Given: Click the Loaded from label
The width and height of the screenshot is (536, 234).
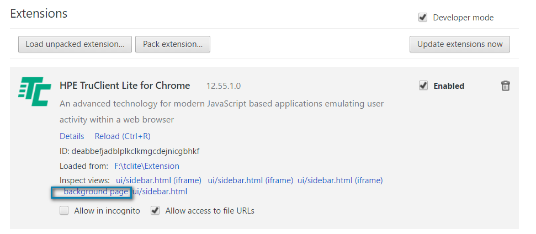Looking at the screenshot, I should pos(84,166).
